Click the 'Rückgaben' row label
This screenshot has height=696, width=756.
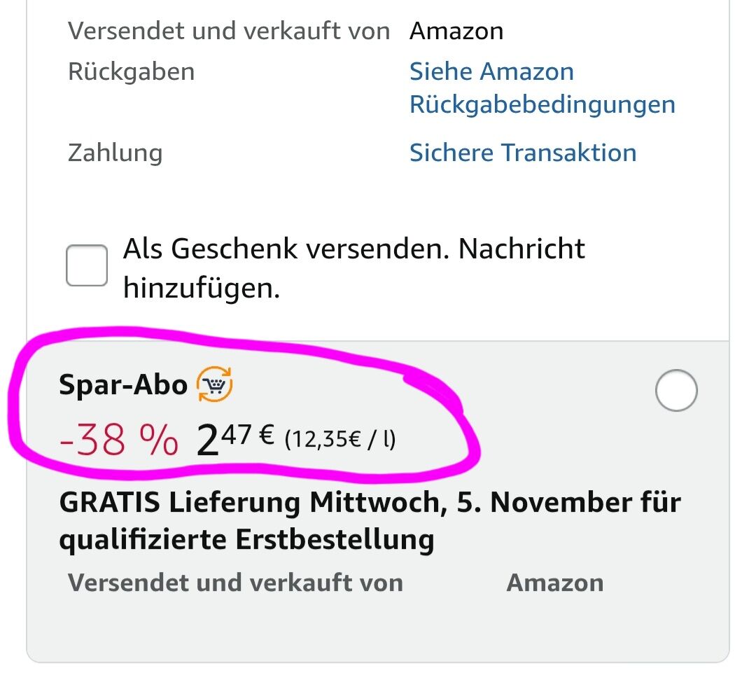131,71
